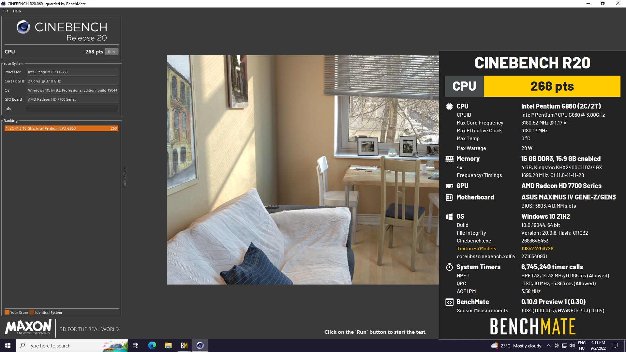Switch the ENG HU input language
626x352 pixels.
pos(582,345)
